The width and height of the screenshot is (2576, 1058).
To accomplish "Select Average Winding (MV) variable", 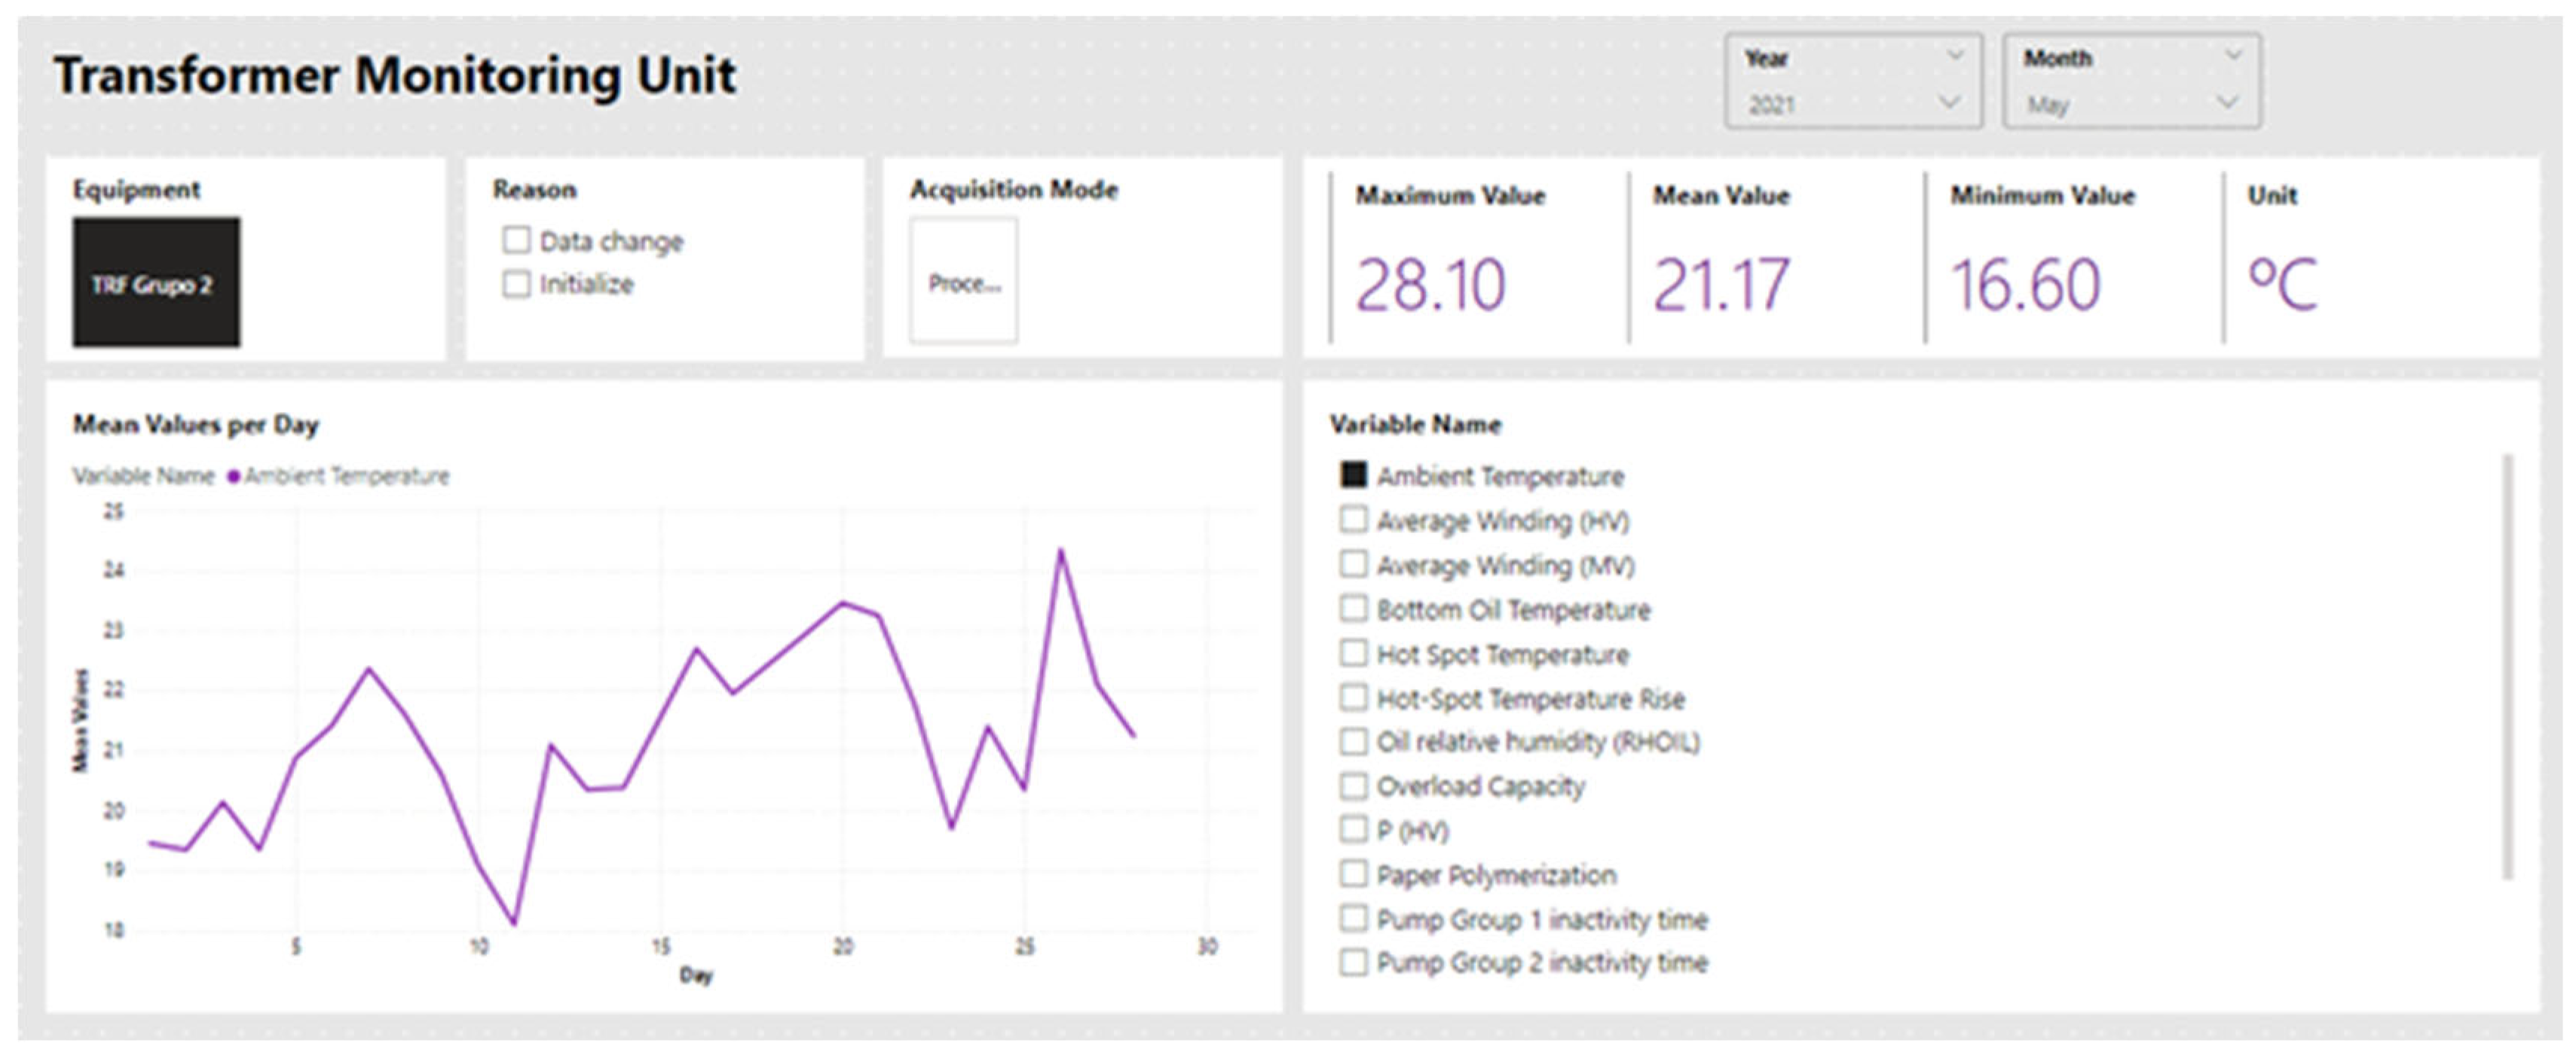I will [1353, 565].
